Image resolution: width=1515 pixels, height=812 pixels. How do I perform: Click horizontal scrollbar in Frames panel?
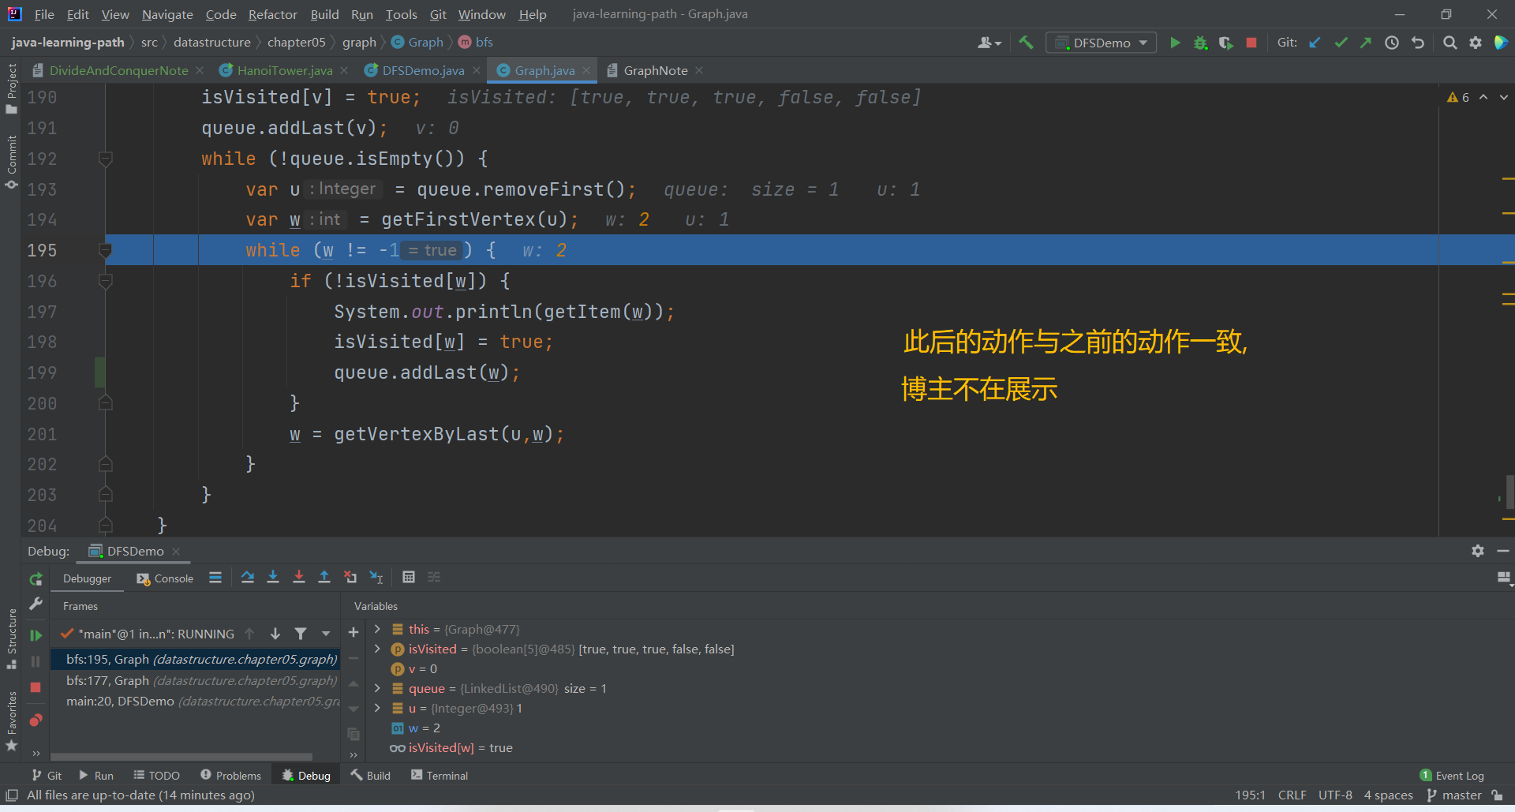click(x=181, y=756)
